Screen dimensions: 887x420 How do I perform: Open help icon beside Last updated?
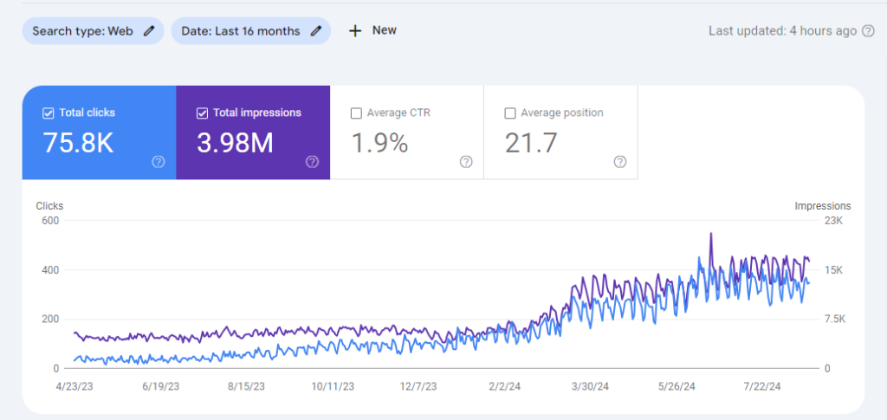point(868,31)
